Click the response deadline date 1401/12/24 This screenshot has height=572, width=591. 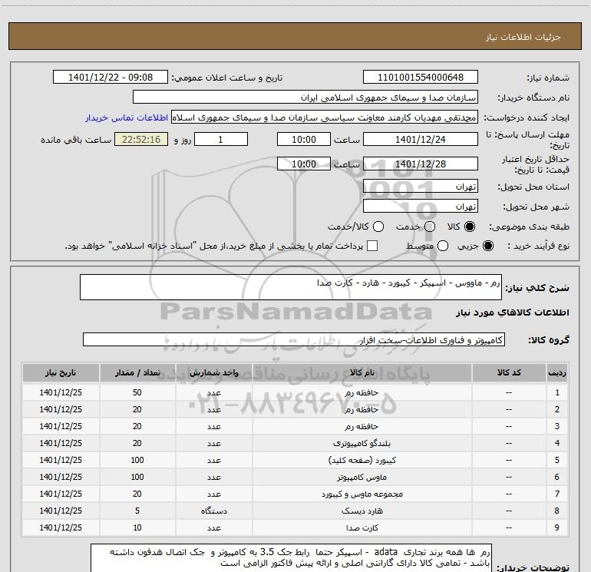(421, 139)
